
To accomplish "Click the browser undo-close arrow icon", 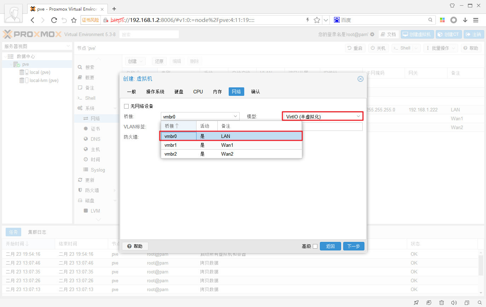I will [64, 20].
